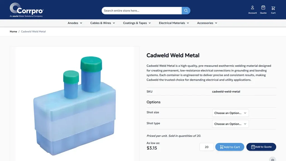286x161 pixels.
Task: Click the teal search magnifier icon
Action: 185,10
